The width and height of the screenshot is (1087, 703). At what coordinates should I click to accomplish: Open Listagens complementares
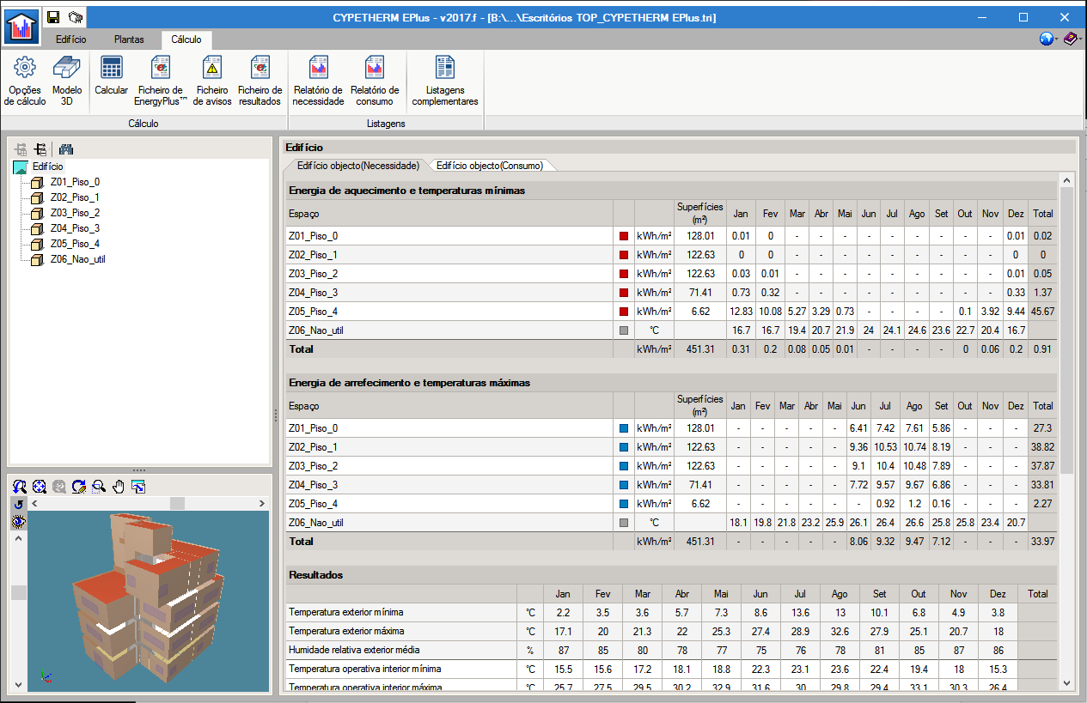445,81
